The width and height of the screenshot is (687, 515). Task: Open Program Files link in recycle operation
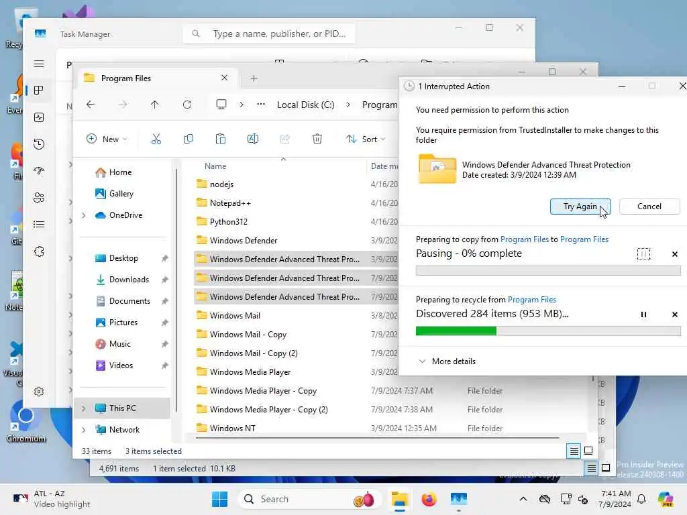531,300
